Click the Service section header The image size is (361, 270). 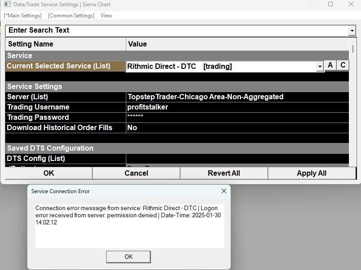[177, 55]
